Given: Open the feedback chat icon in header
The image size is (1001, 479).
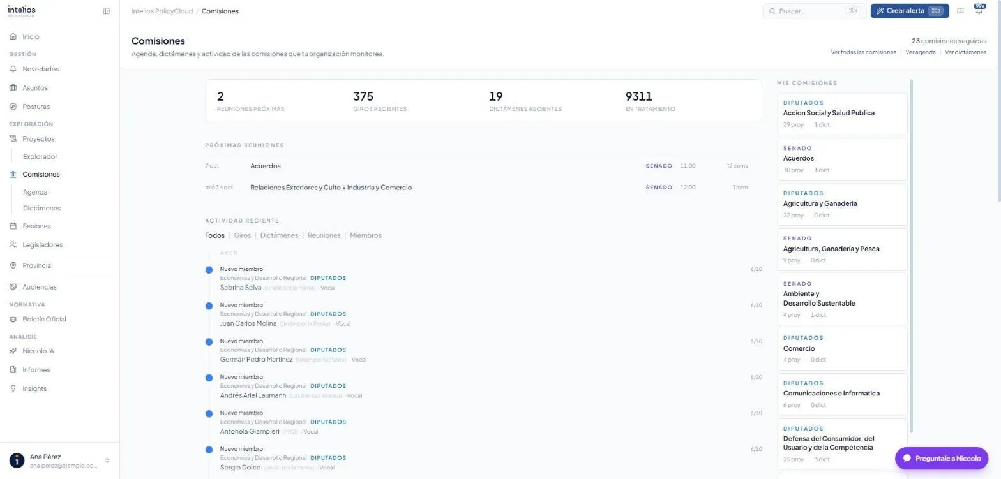Looking at the screenshot, I should [x=960, y=11].
